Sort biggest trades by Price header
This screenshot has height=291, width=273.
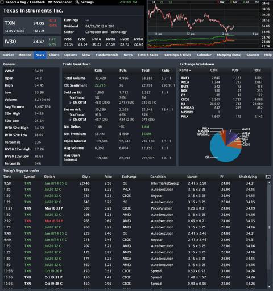[x=108, y=177]
